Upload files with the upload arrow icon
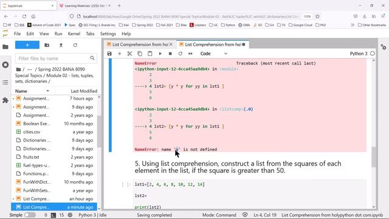Screen dimensions: 389x219 click(61, 45)
